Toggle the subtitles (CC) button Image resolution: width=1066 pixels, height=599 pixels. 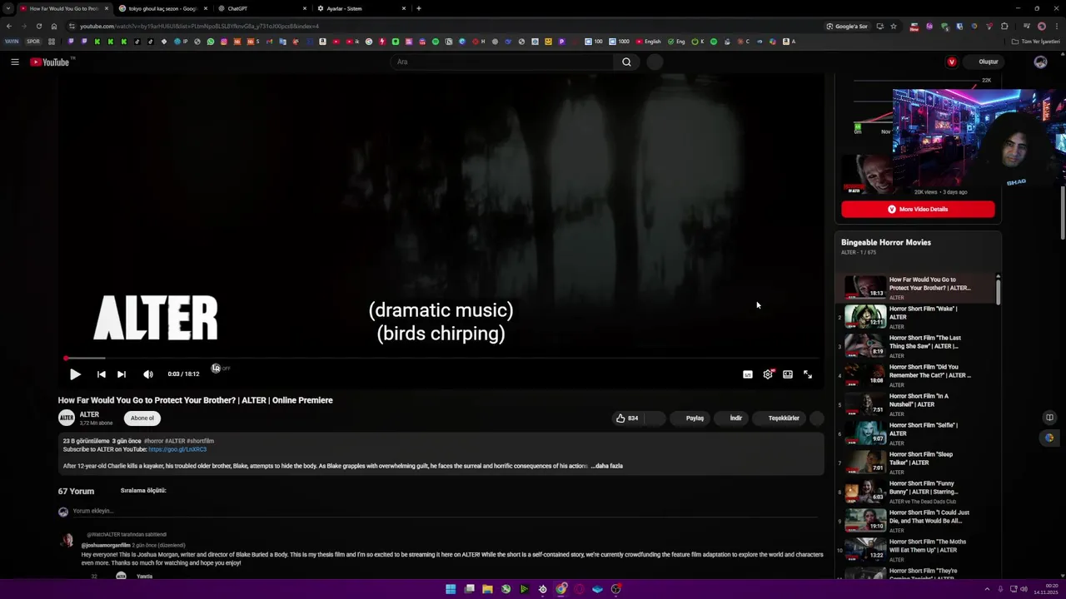(x=748, y=374)
